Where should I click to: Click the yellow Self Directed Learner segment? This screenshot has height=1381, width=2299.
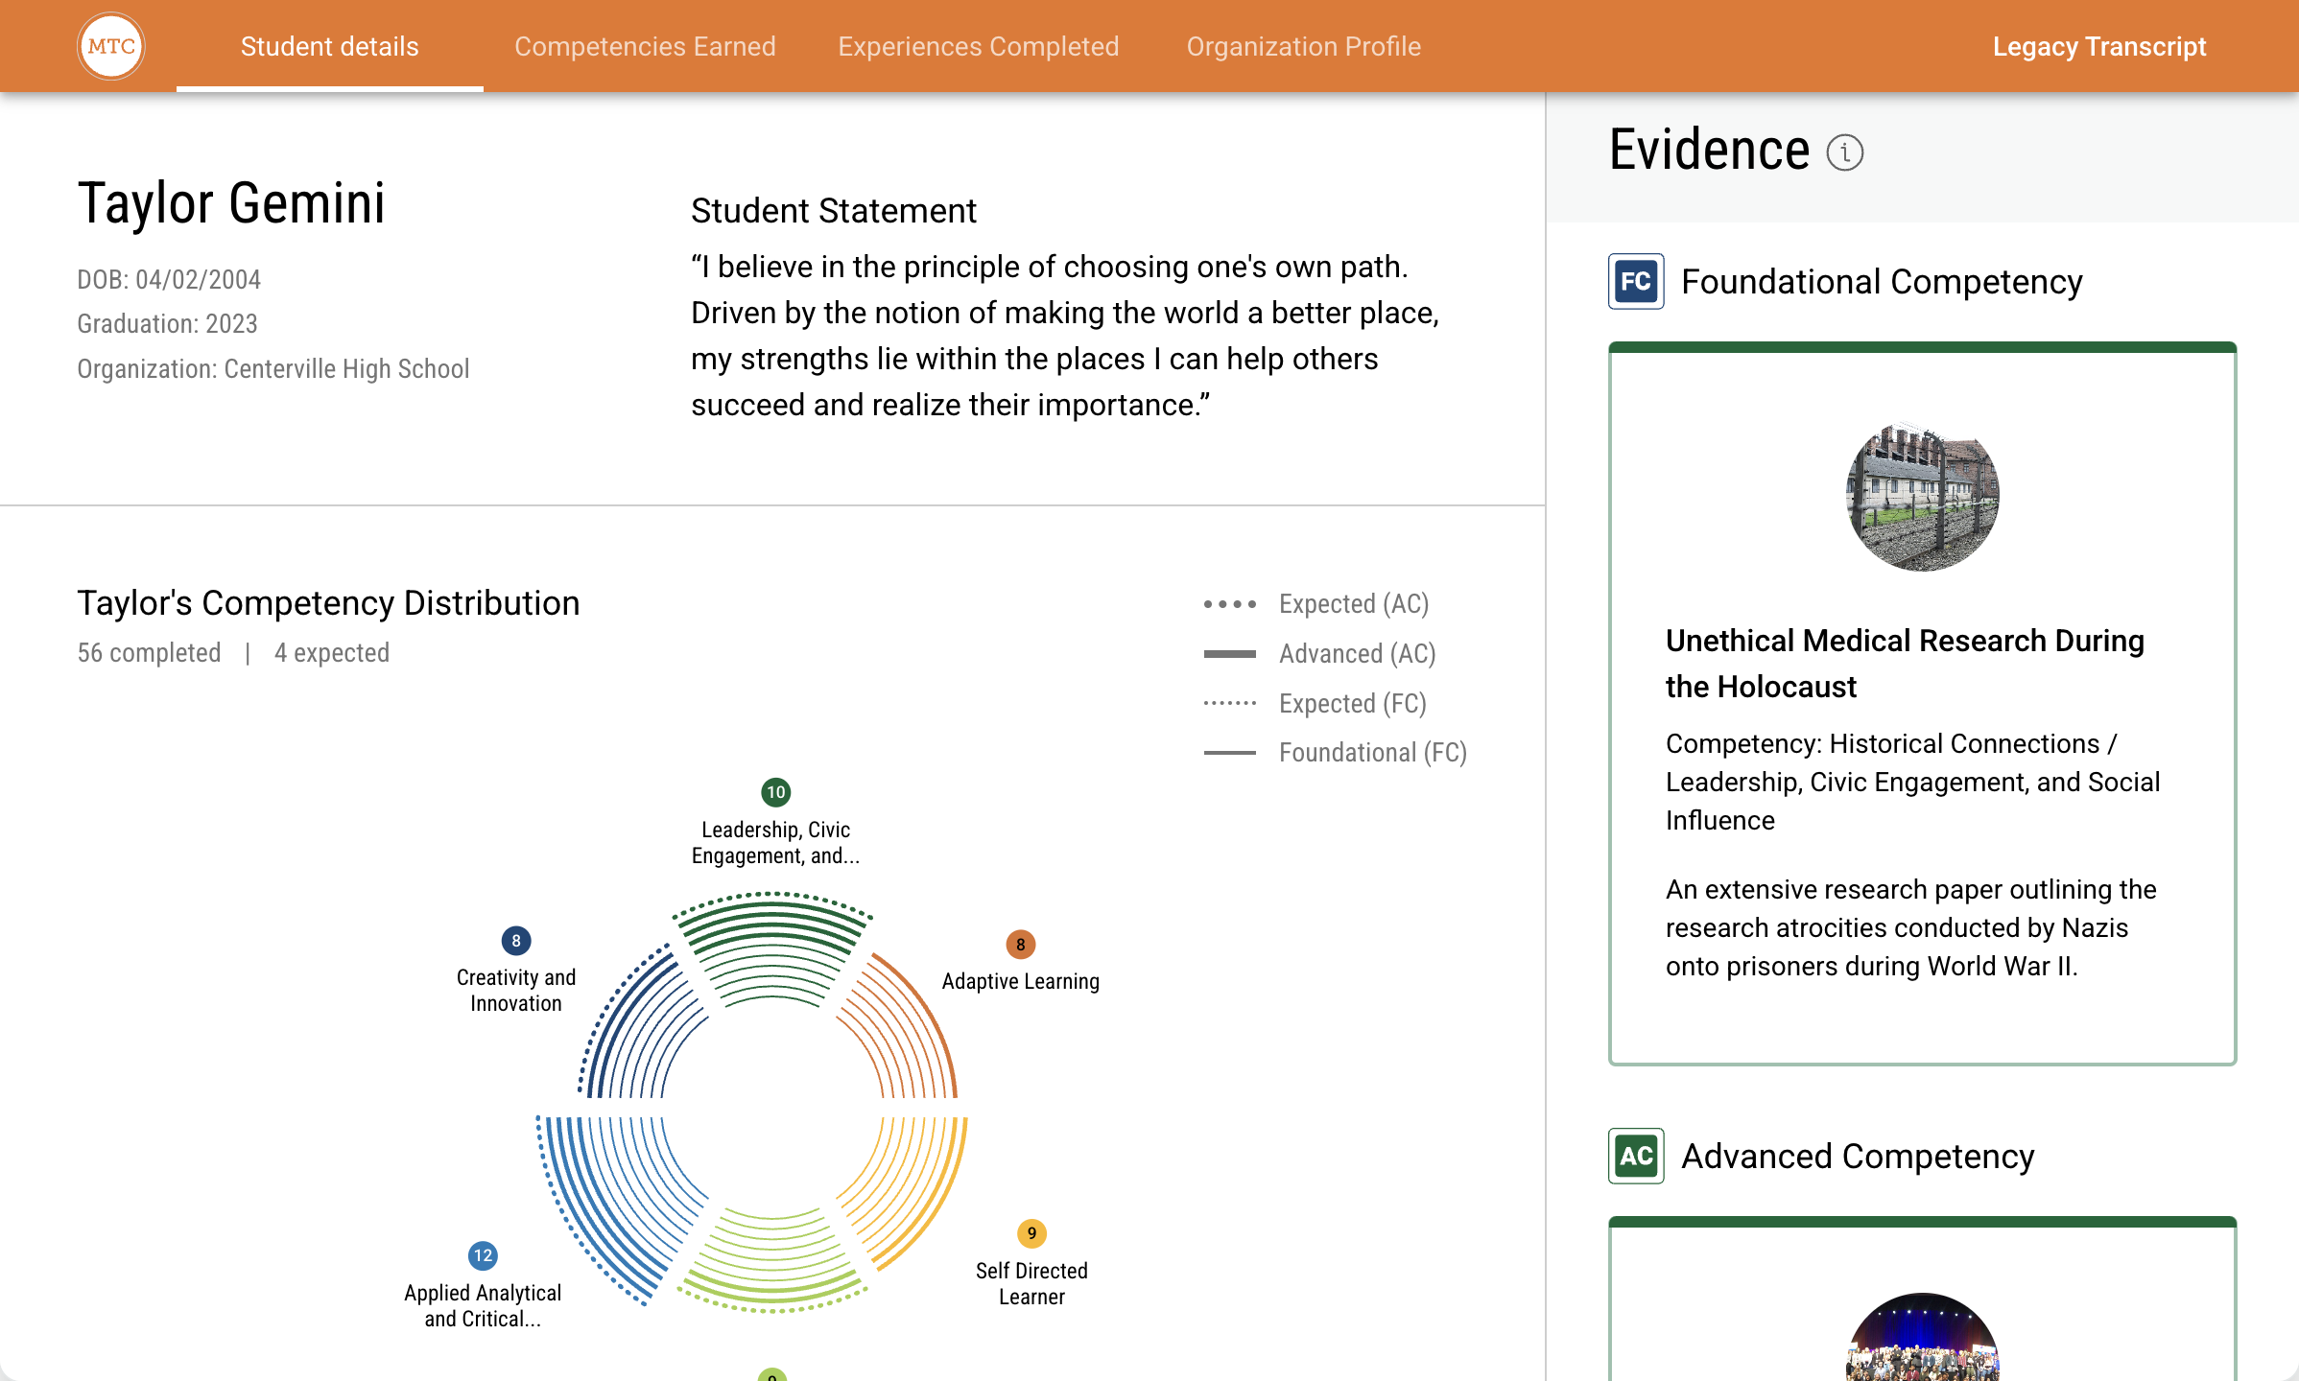coord(912,1184)
